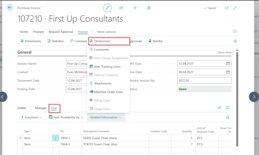The image size is (259, 155).
Task: Click the Posting Date field
Action: [x=77, y=89]
